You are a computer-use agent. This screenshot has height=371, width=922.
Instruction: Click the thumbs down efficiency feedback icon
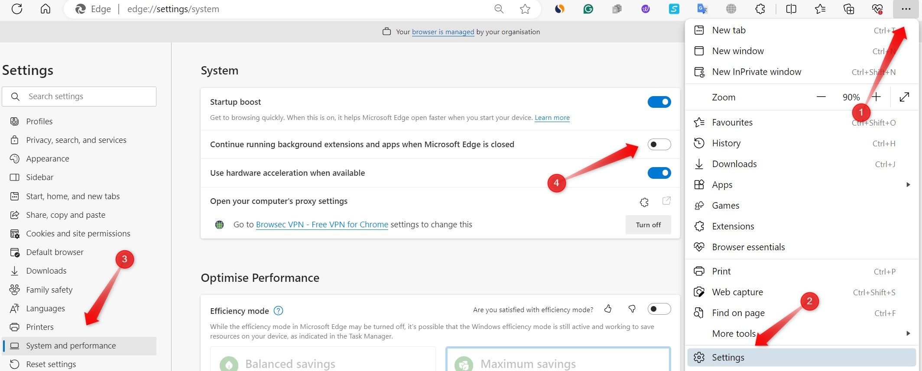[632, 309]
